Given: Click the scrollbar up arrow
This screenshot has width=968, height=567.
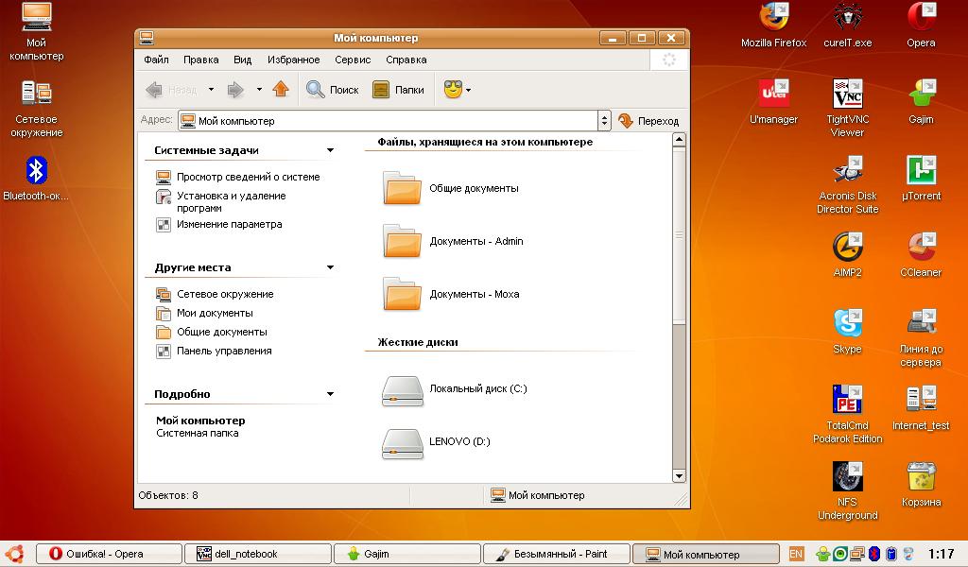Looking at the screenshot, I should [x=679, y=140].
